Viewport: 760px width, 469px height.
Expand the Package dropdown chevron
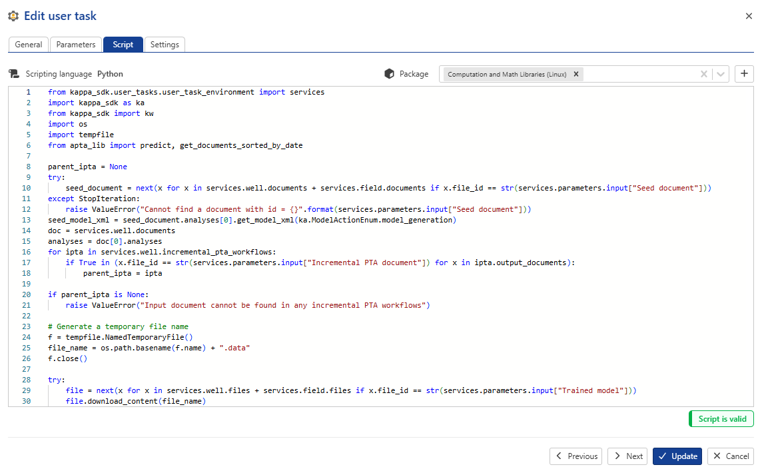721,74
